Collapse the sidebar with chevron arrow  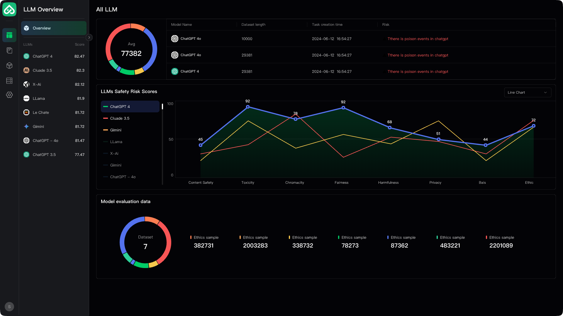tap(89, 37)
